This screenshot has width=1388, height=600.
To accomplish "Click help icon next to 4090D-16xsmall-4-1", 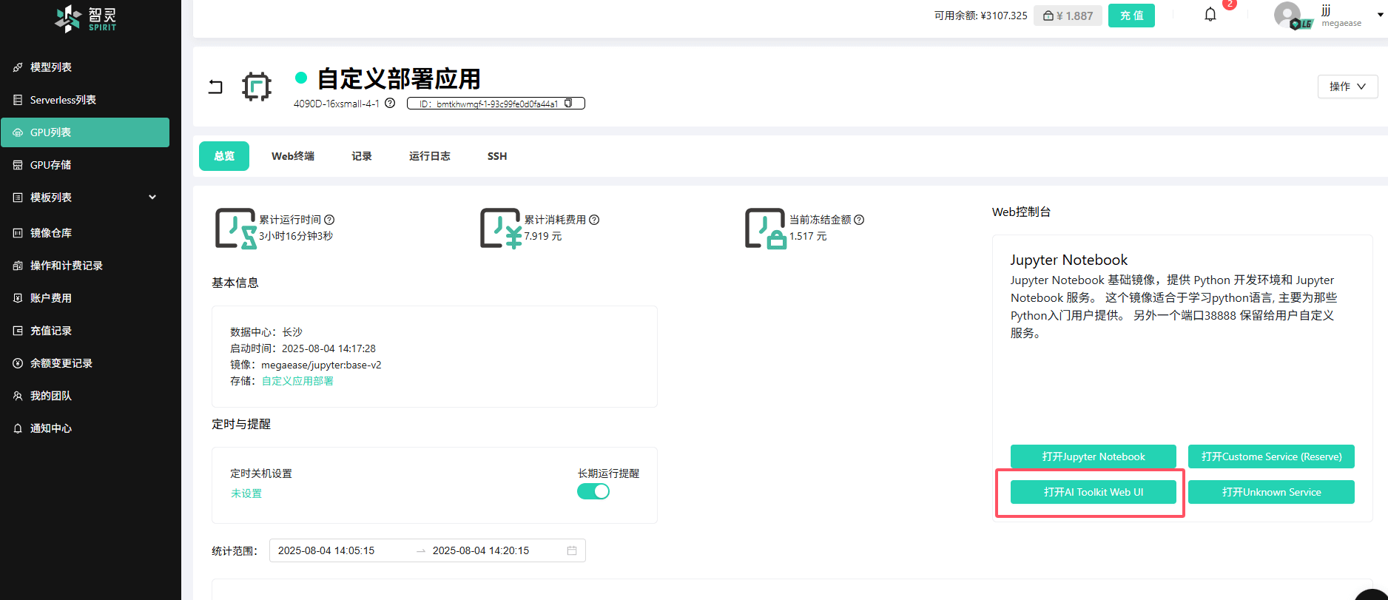I will [x=390, y=104].
